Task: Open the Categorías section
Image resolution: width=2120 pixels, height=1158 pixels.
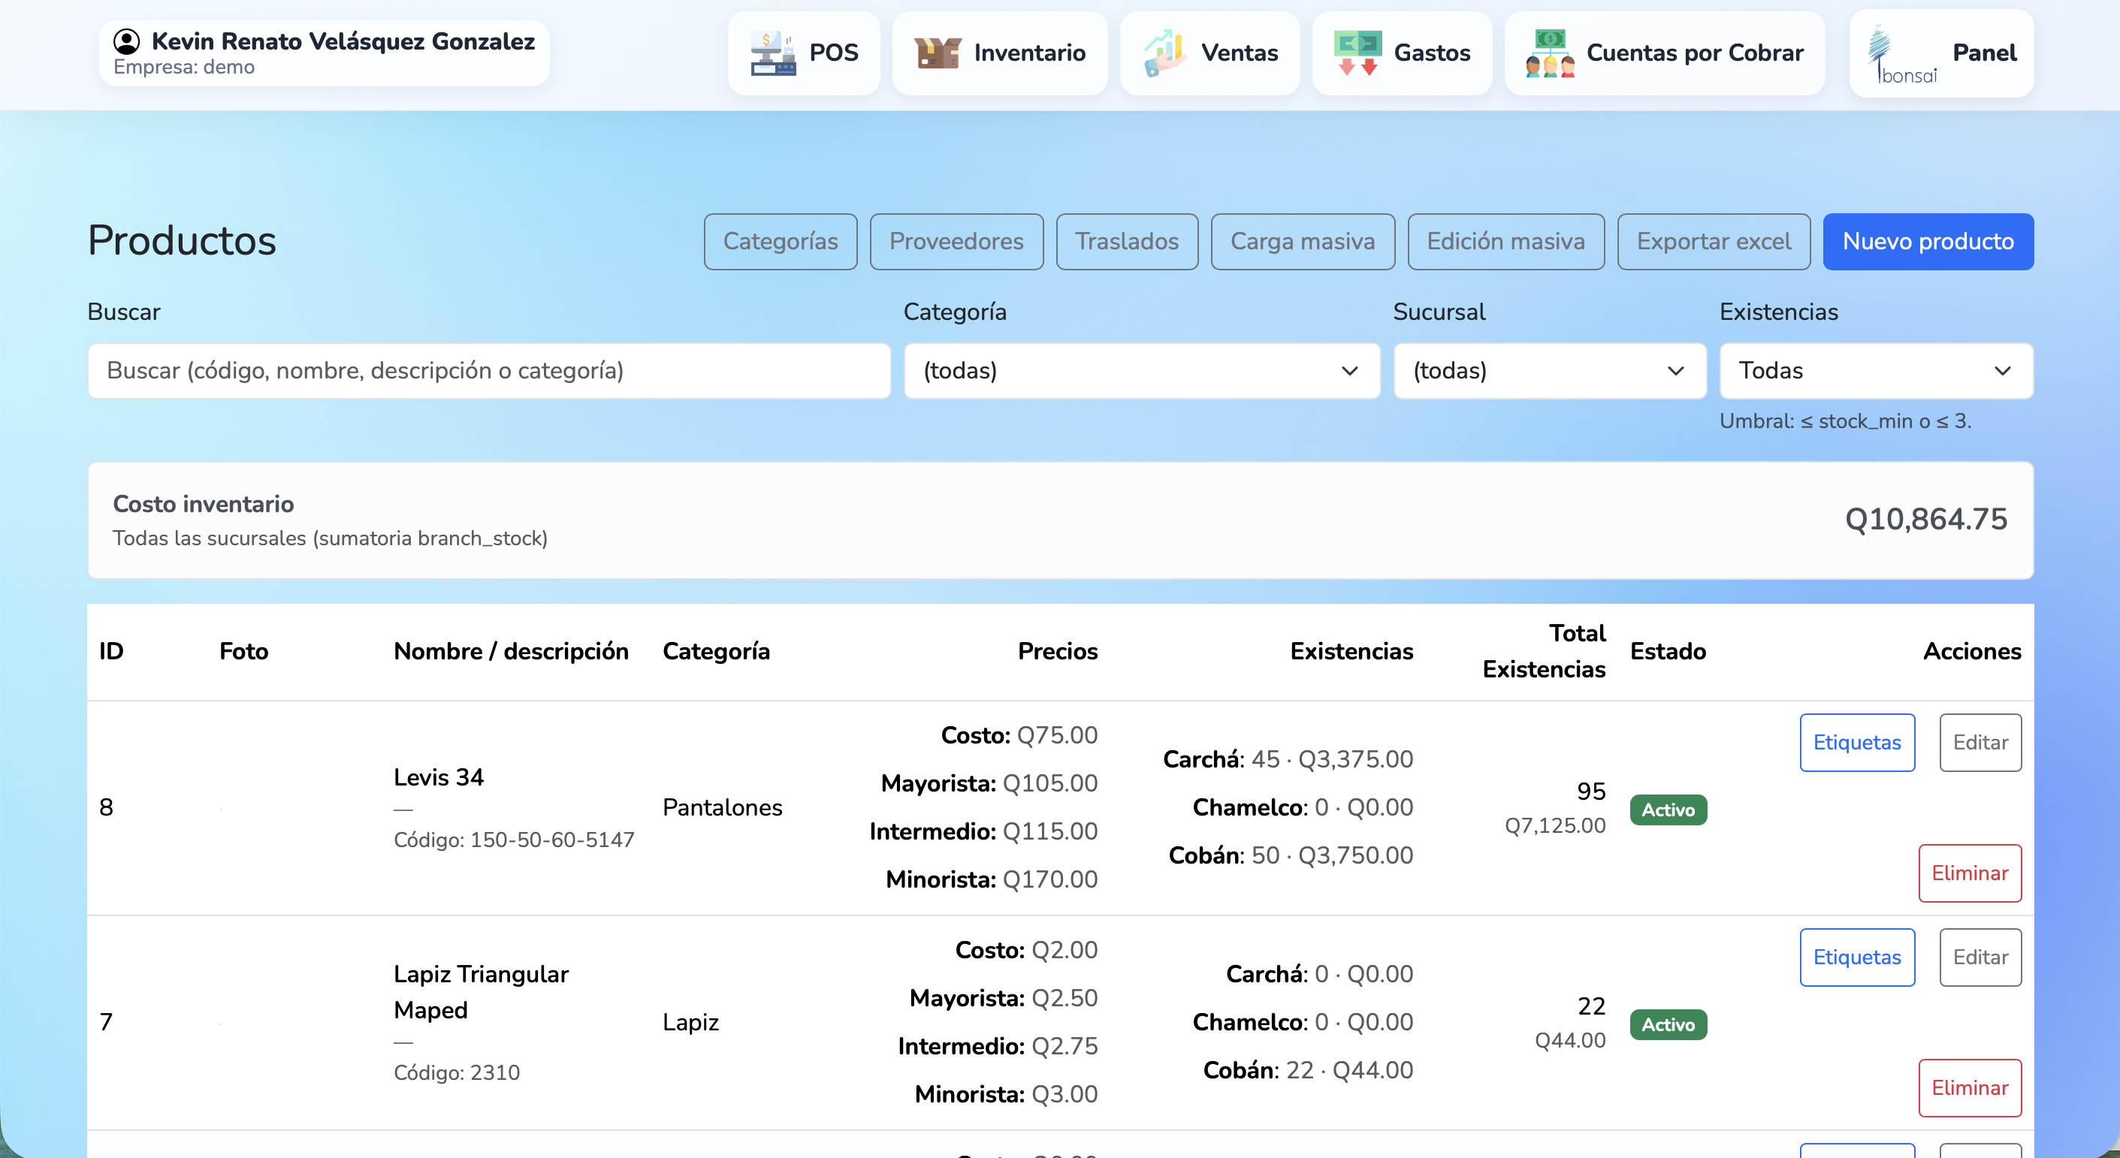Action: (781, 242)
